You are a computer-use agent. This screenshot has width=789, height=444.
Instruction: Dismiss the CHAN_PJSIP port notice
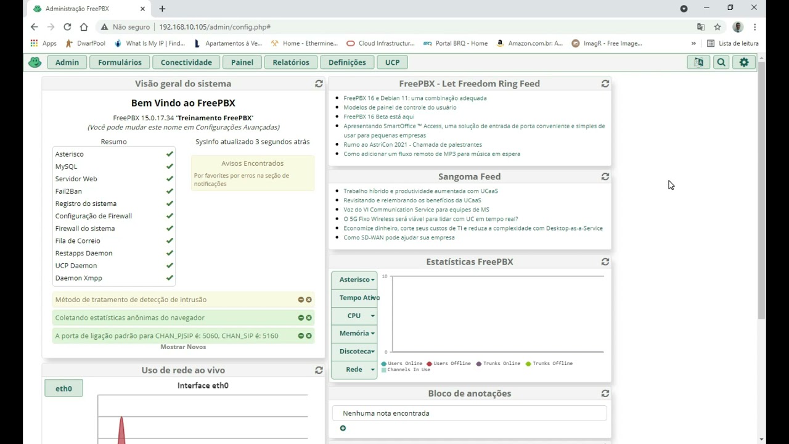click(309, 336)
